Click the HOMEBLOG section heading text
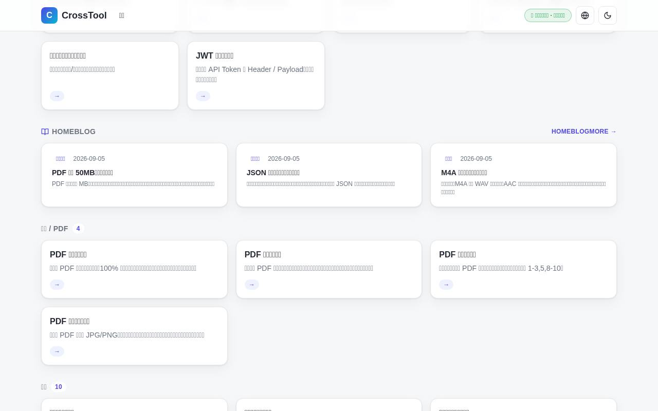The width and height of the screenshot is (658, 411). click(74, 132)
